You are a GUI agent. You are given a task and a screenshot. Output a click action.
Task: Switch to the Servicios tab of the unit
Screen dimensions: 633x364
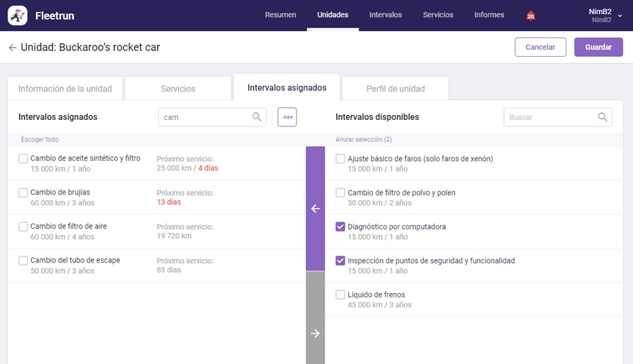(178, 89)
